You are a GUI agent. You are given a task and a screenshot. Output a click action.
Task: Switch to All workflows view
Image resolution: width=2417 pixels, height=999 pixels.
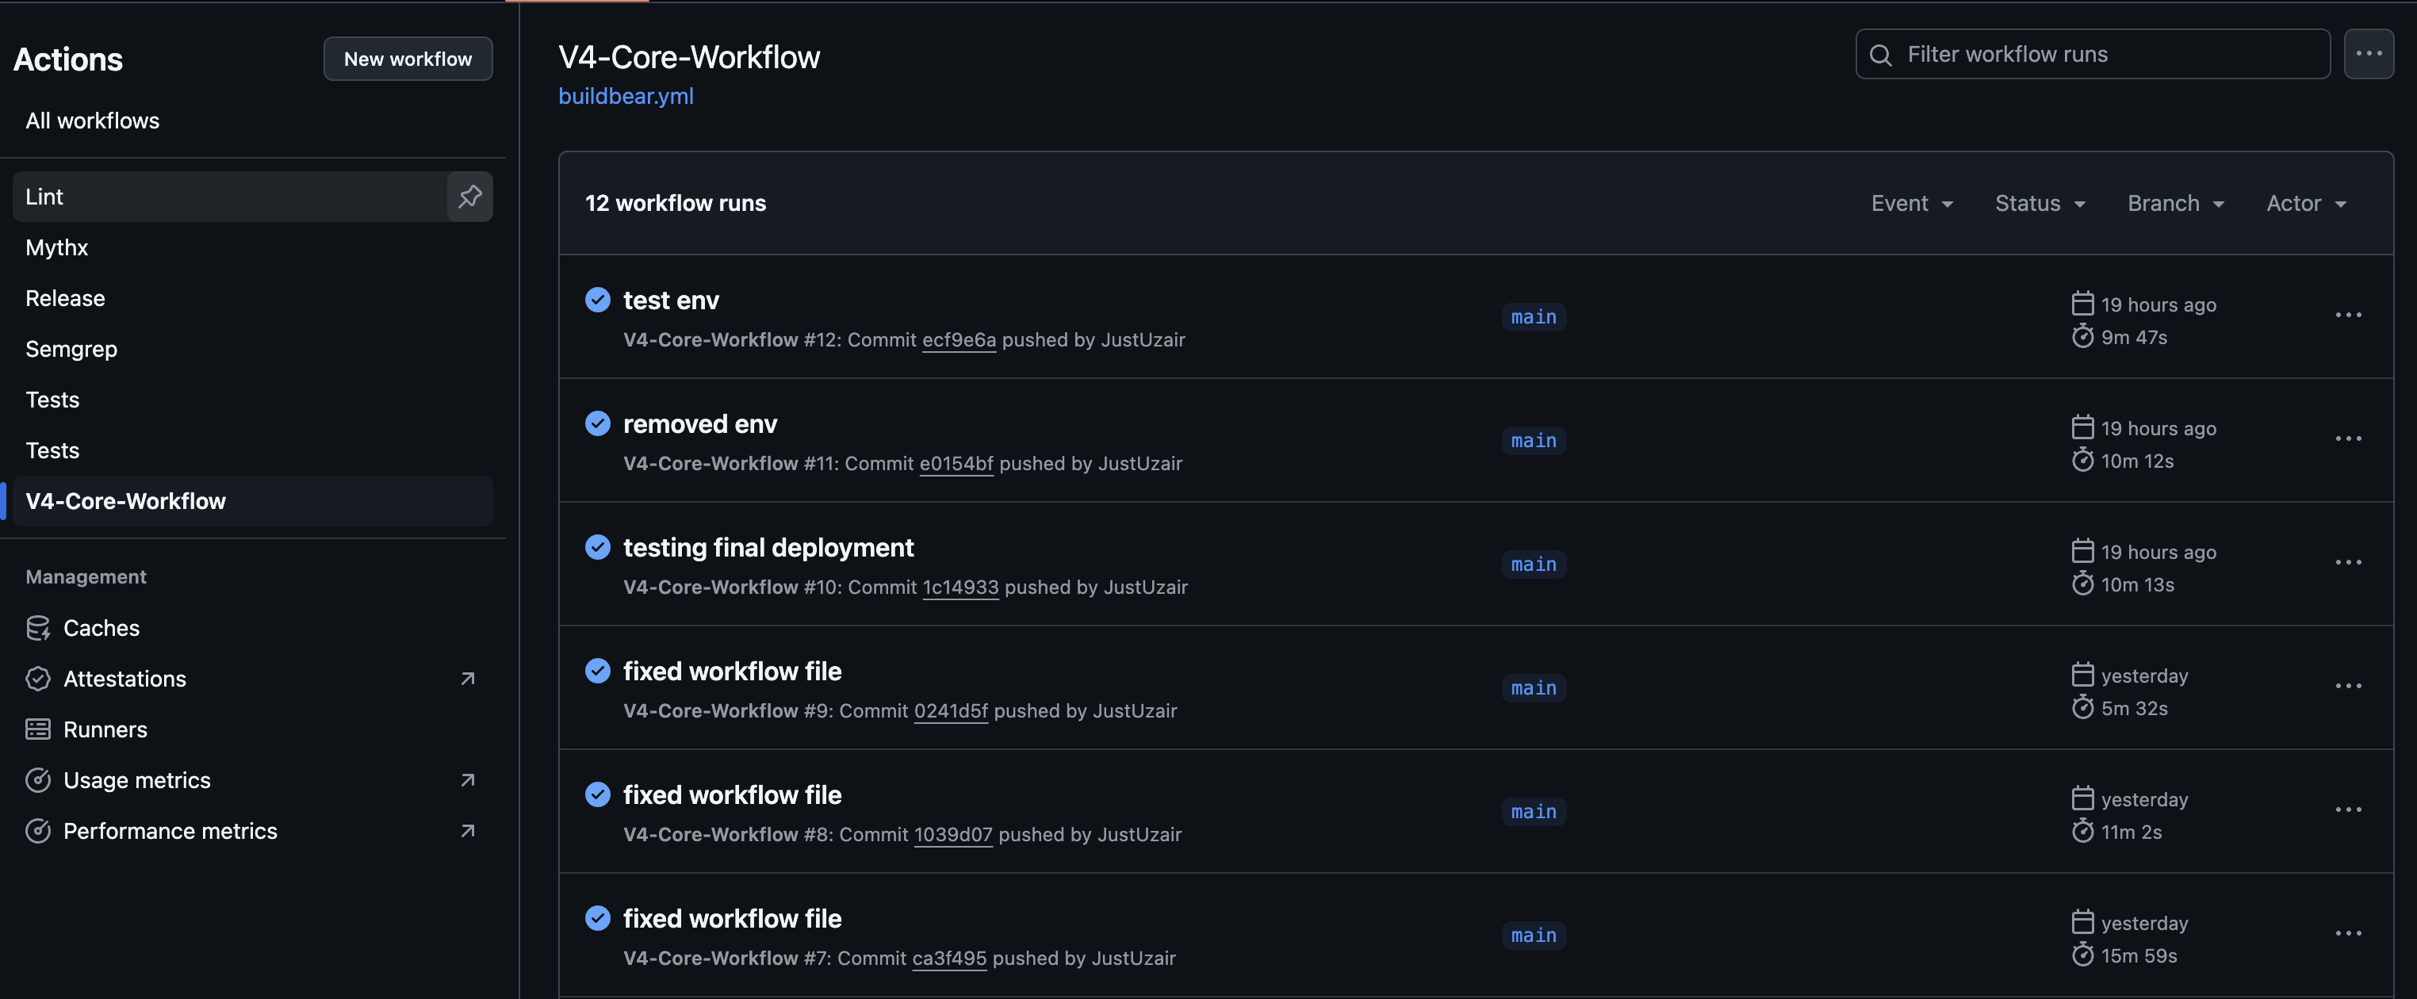coord(92,120)
